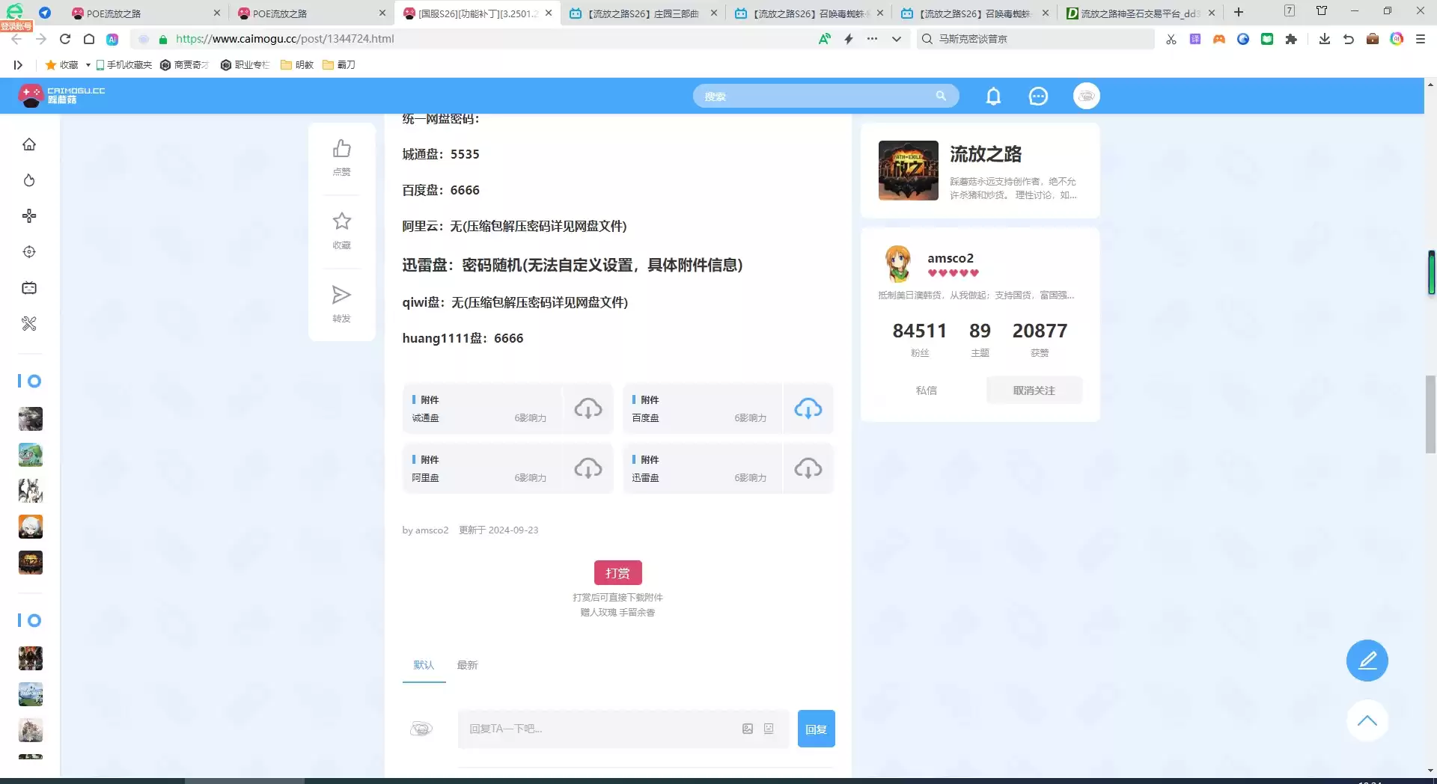
Task: Click the star favorite icon
Action: [341, 221]
